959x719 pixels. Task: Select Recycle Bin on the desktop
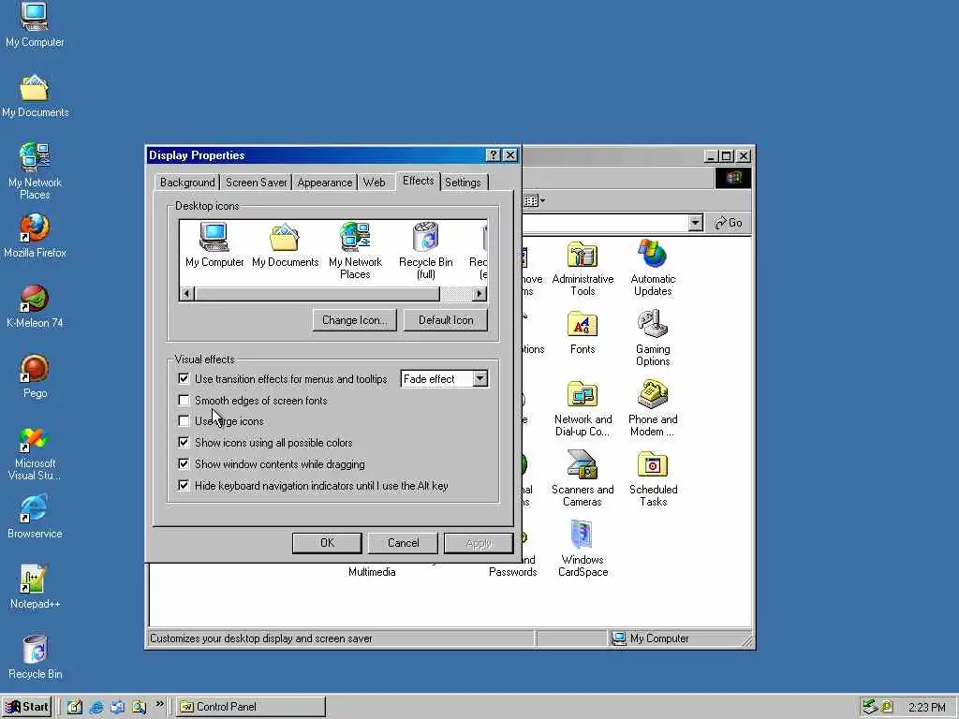tap(35, 657)
